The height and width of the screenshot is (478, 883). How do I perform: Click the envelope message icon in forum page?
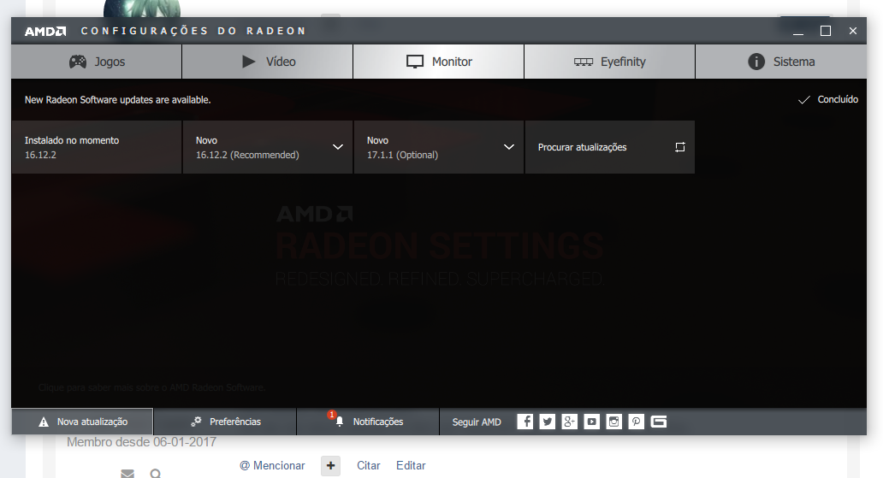click(x=127, y=474)
